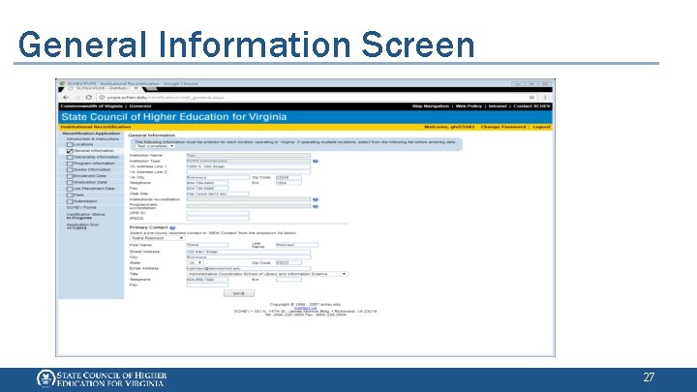Click Contact SCHEV link

[531, 106]
